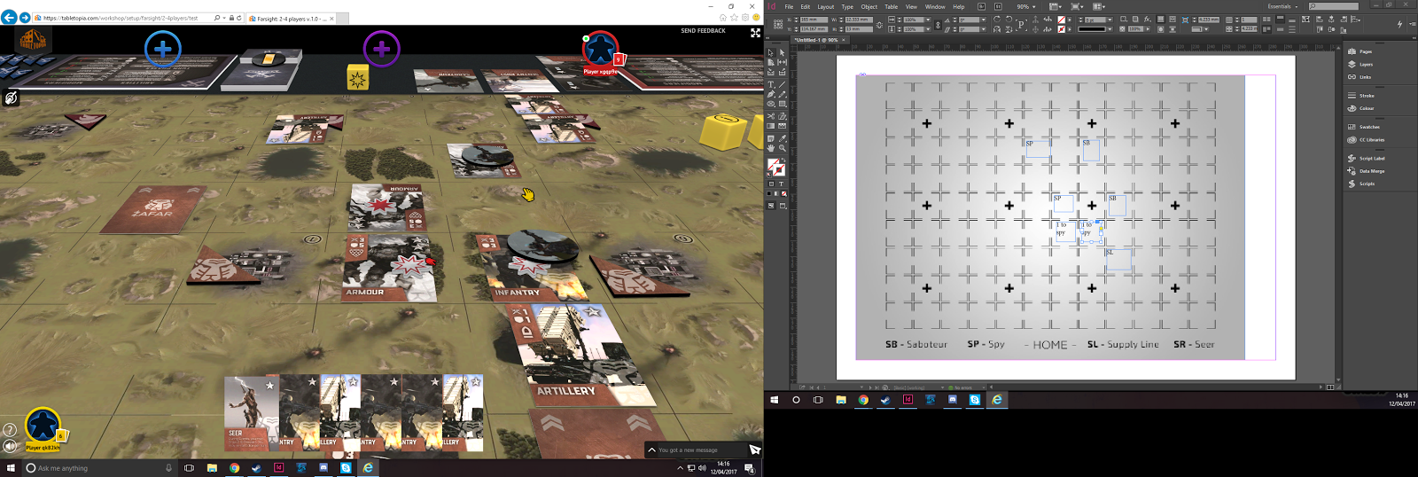This screenshot has height=477, width=1418.
Task: Open the Essentials workspace dropdown
Action: point(1282,6)
